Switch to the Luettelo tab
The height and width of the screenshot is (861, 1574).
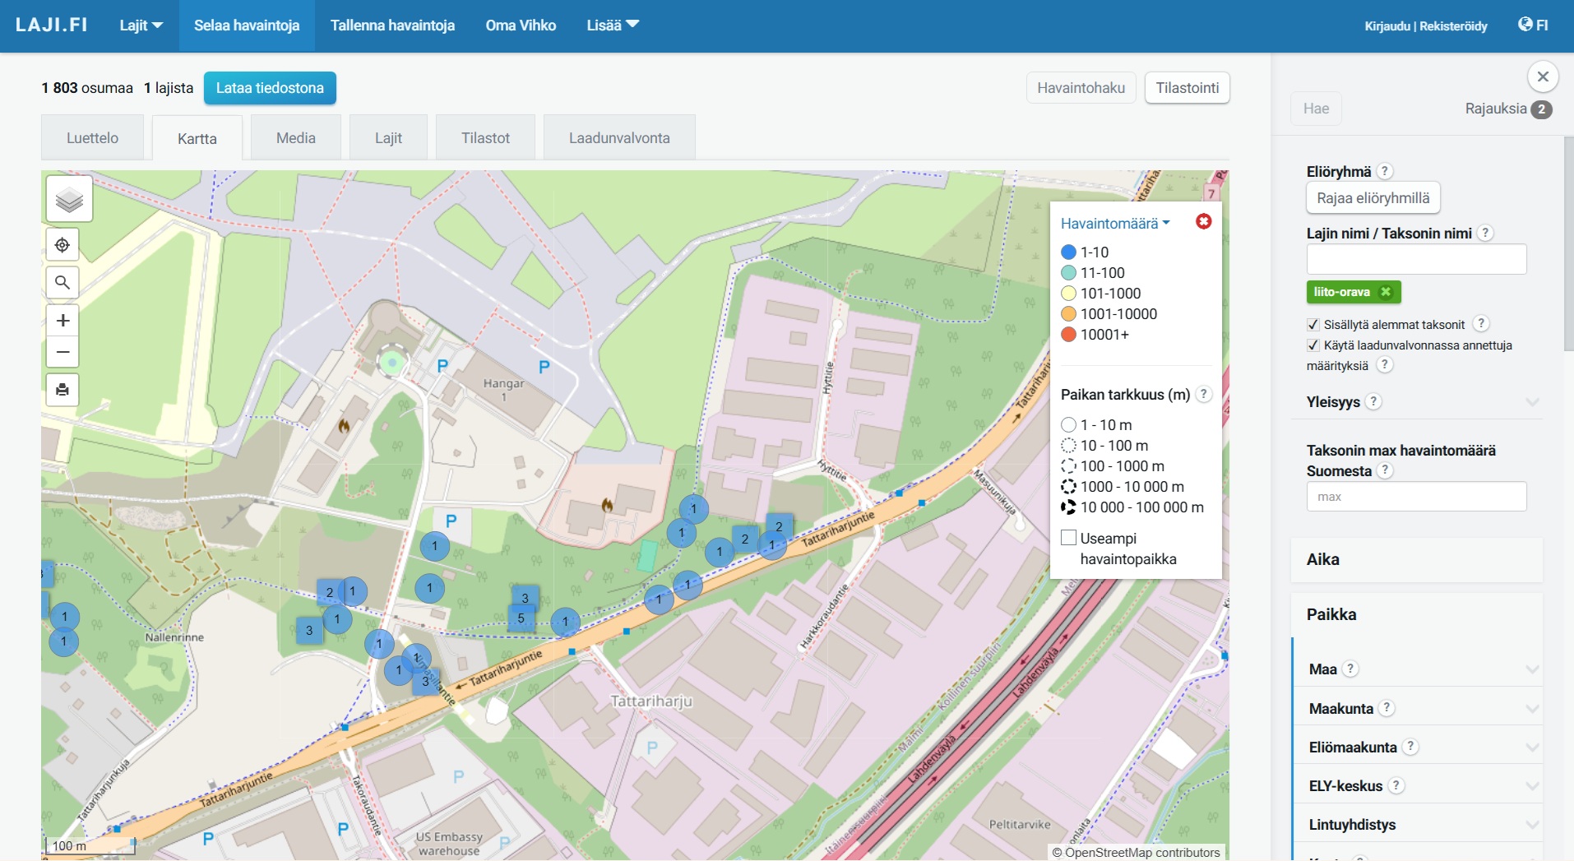[x=92, y=138]
